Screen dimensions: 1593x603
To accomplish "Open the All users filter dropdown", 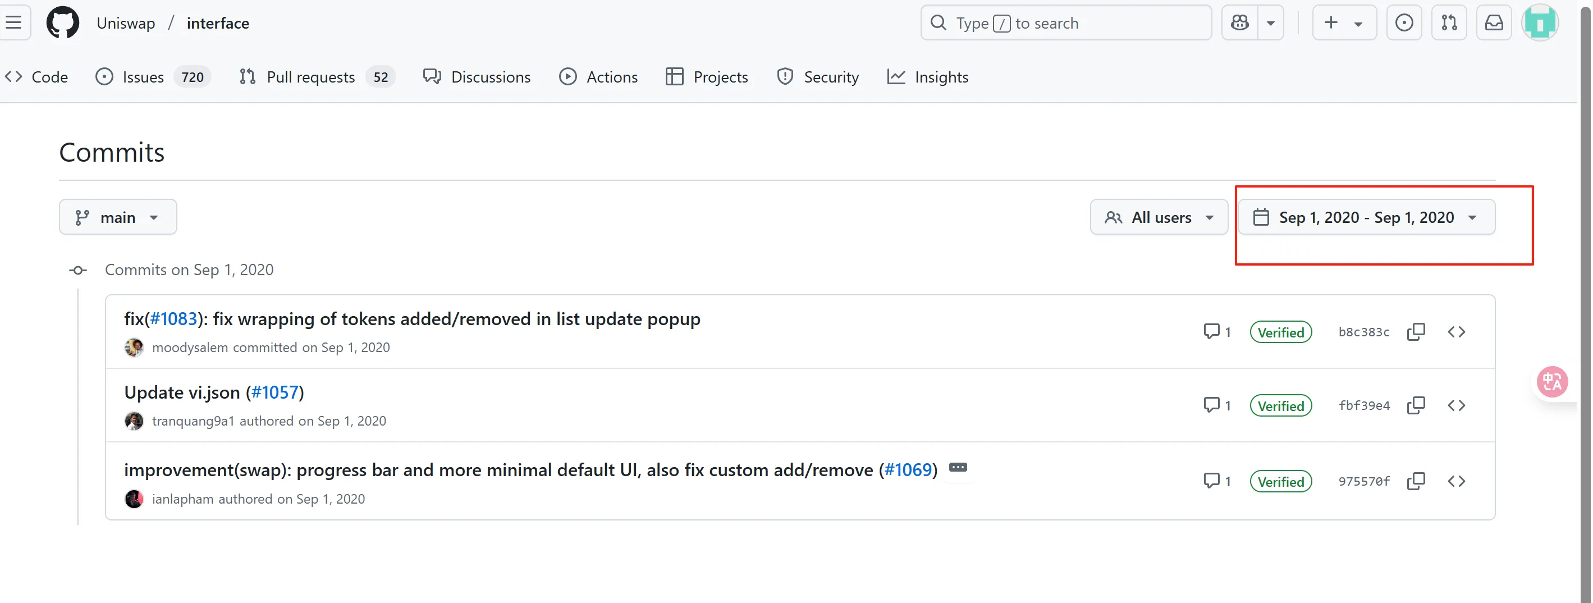I will pyautogui.click(x=1158, y=217).
